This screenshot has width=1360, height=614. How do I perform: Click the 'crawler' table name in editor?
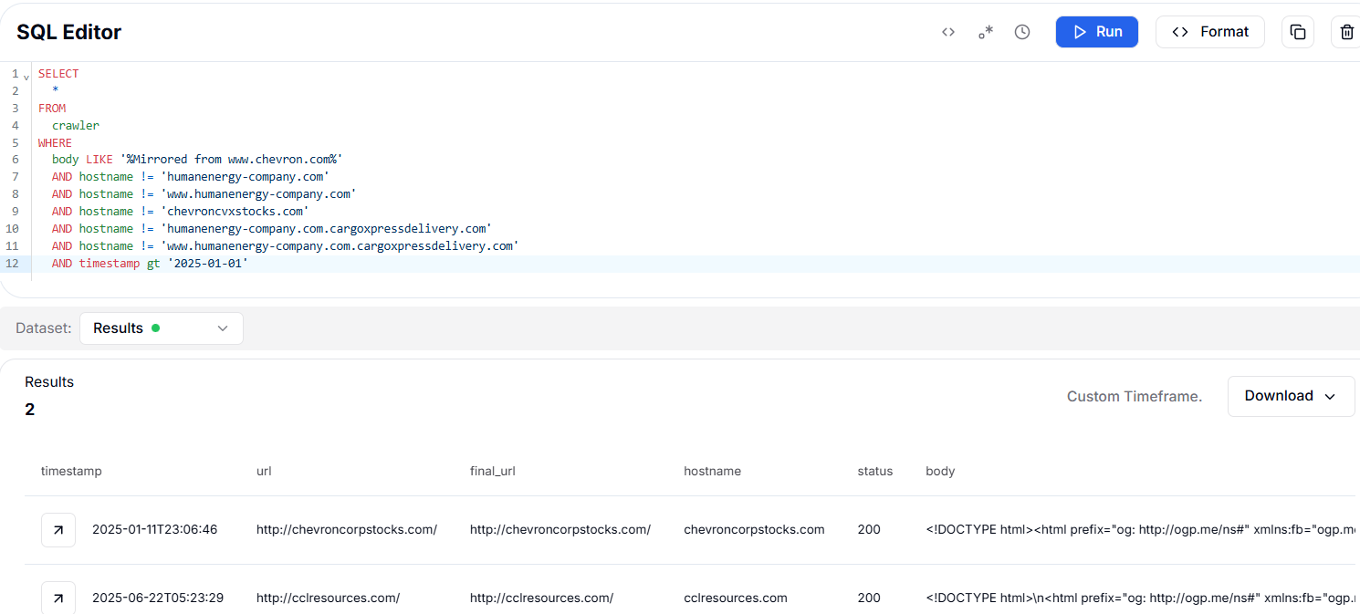tap(76, 125)
